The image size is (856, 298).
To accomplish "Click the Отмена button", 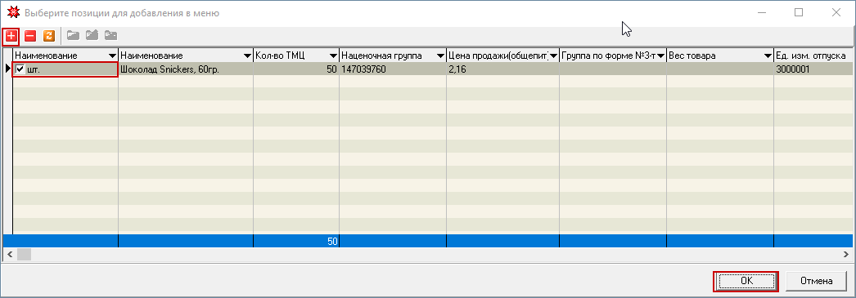I will tap(816, 281).
